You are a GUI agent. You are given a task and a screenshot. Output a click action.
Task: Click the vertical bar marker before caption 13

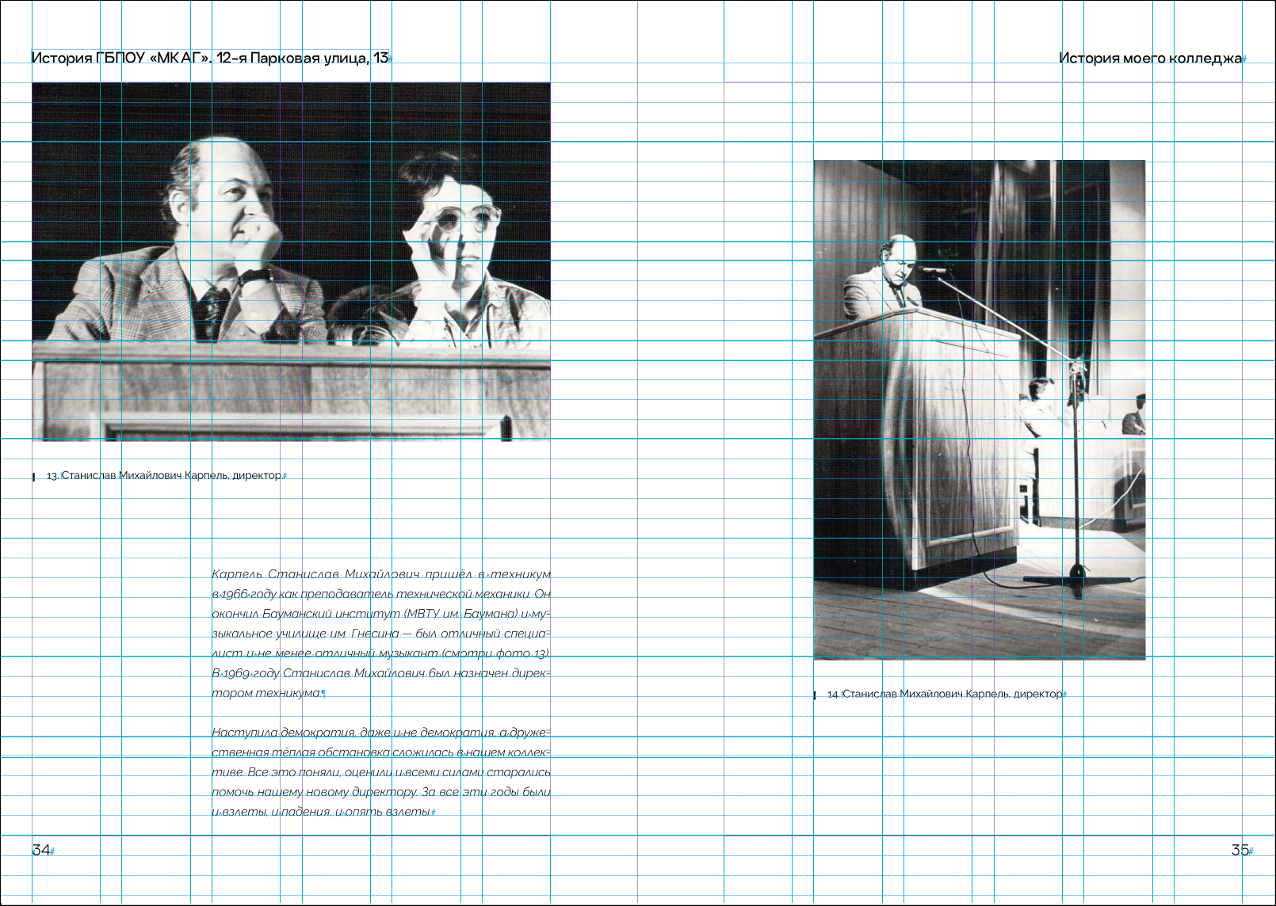(x=33, y=477)
